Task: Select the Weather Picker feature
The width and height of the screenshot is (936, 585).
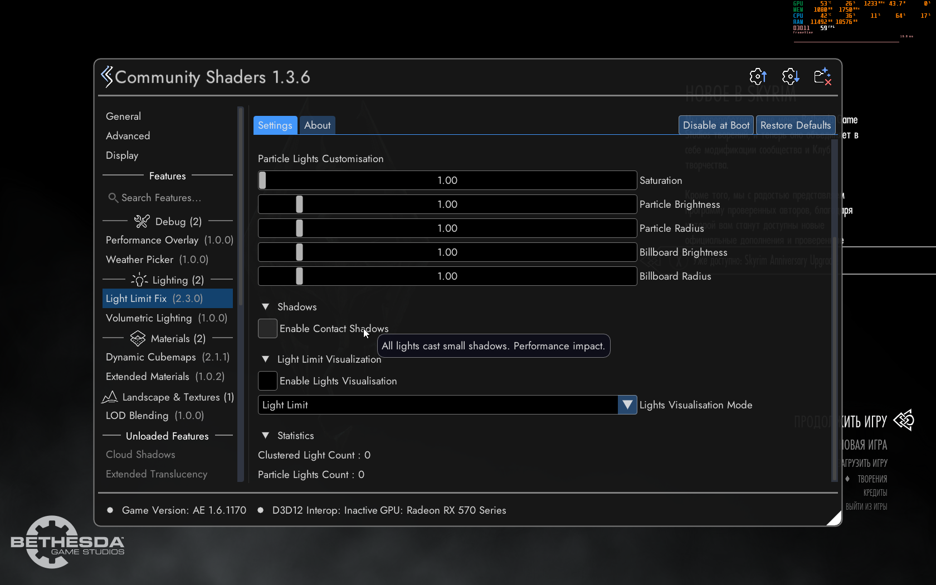Action: [168, 260]
